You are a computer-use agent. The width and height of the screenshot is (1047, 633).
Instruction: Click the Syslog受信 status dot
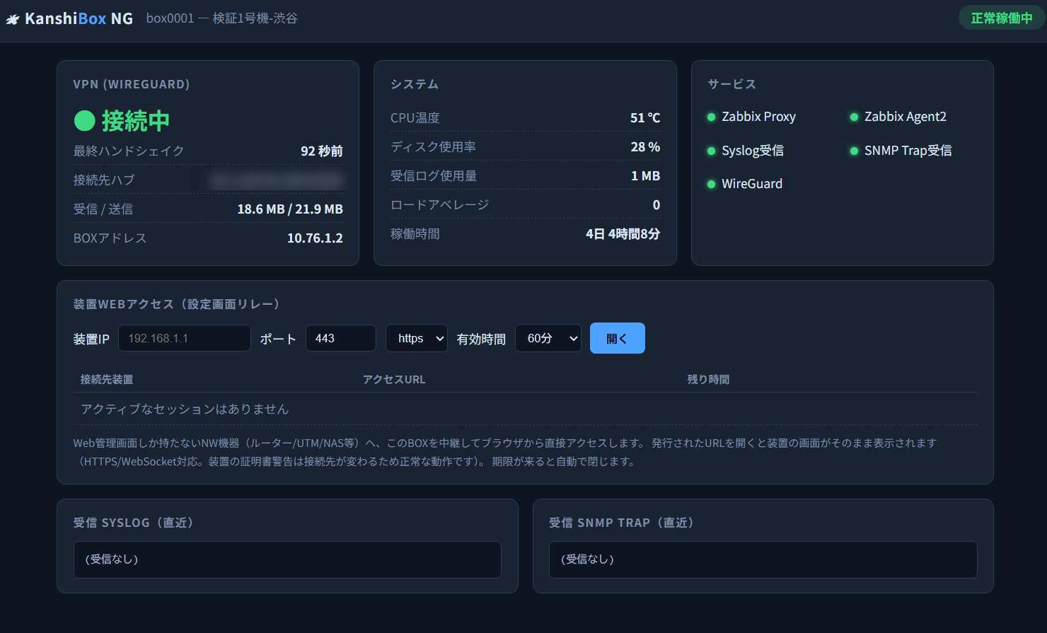tap(712, 151)
